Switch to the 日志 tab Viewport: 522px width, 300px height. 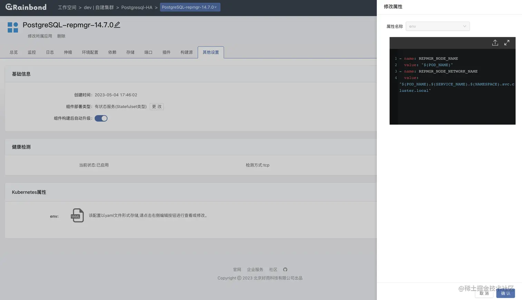[x=50, y=52]
